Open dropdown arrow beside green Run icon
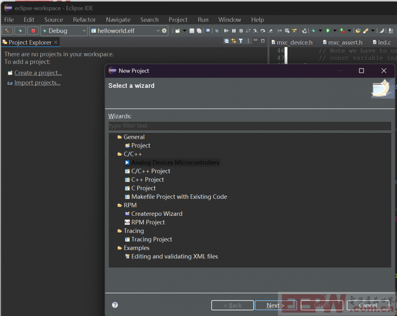Viewport: 397px width, 316px height. (335, 31)
